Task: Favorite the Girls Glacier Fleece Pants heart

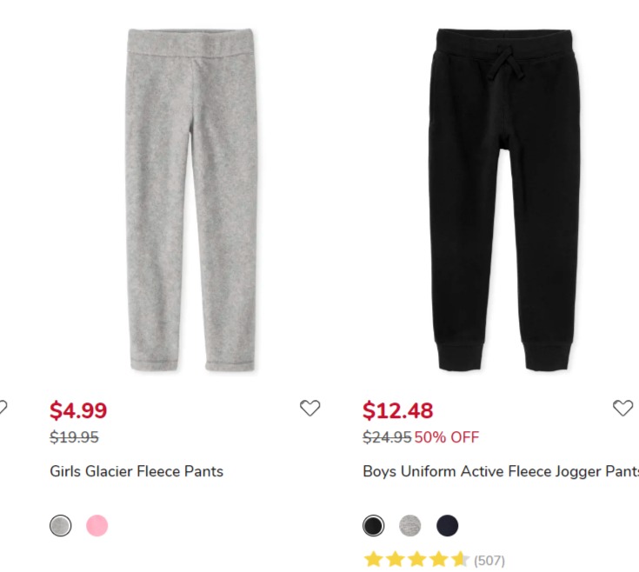Action: pyautogui.click(x=310, y=408)
